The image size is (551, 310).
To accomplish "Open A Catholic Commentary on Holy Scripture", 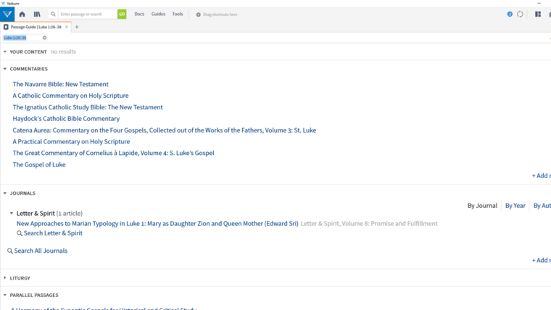I will coord(70,96).
